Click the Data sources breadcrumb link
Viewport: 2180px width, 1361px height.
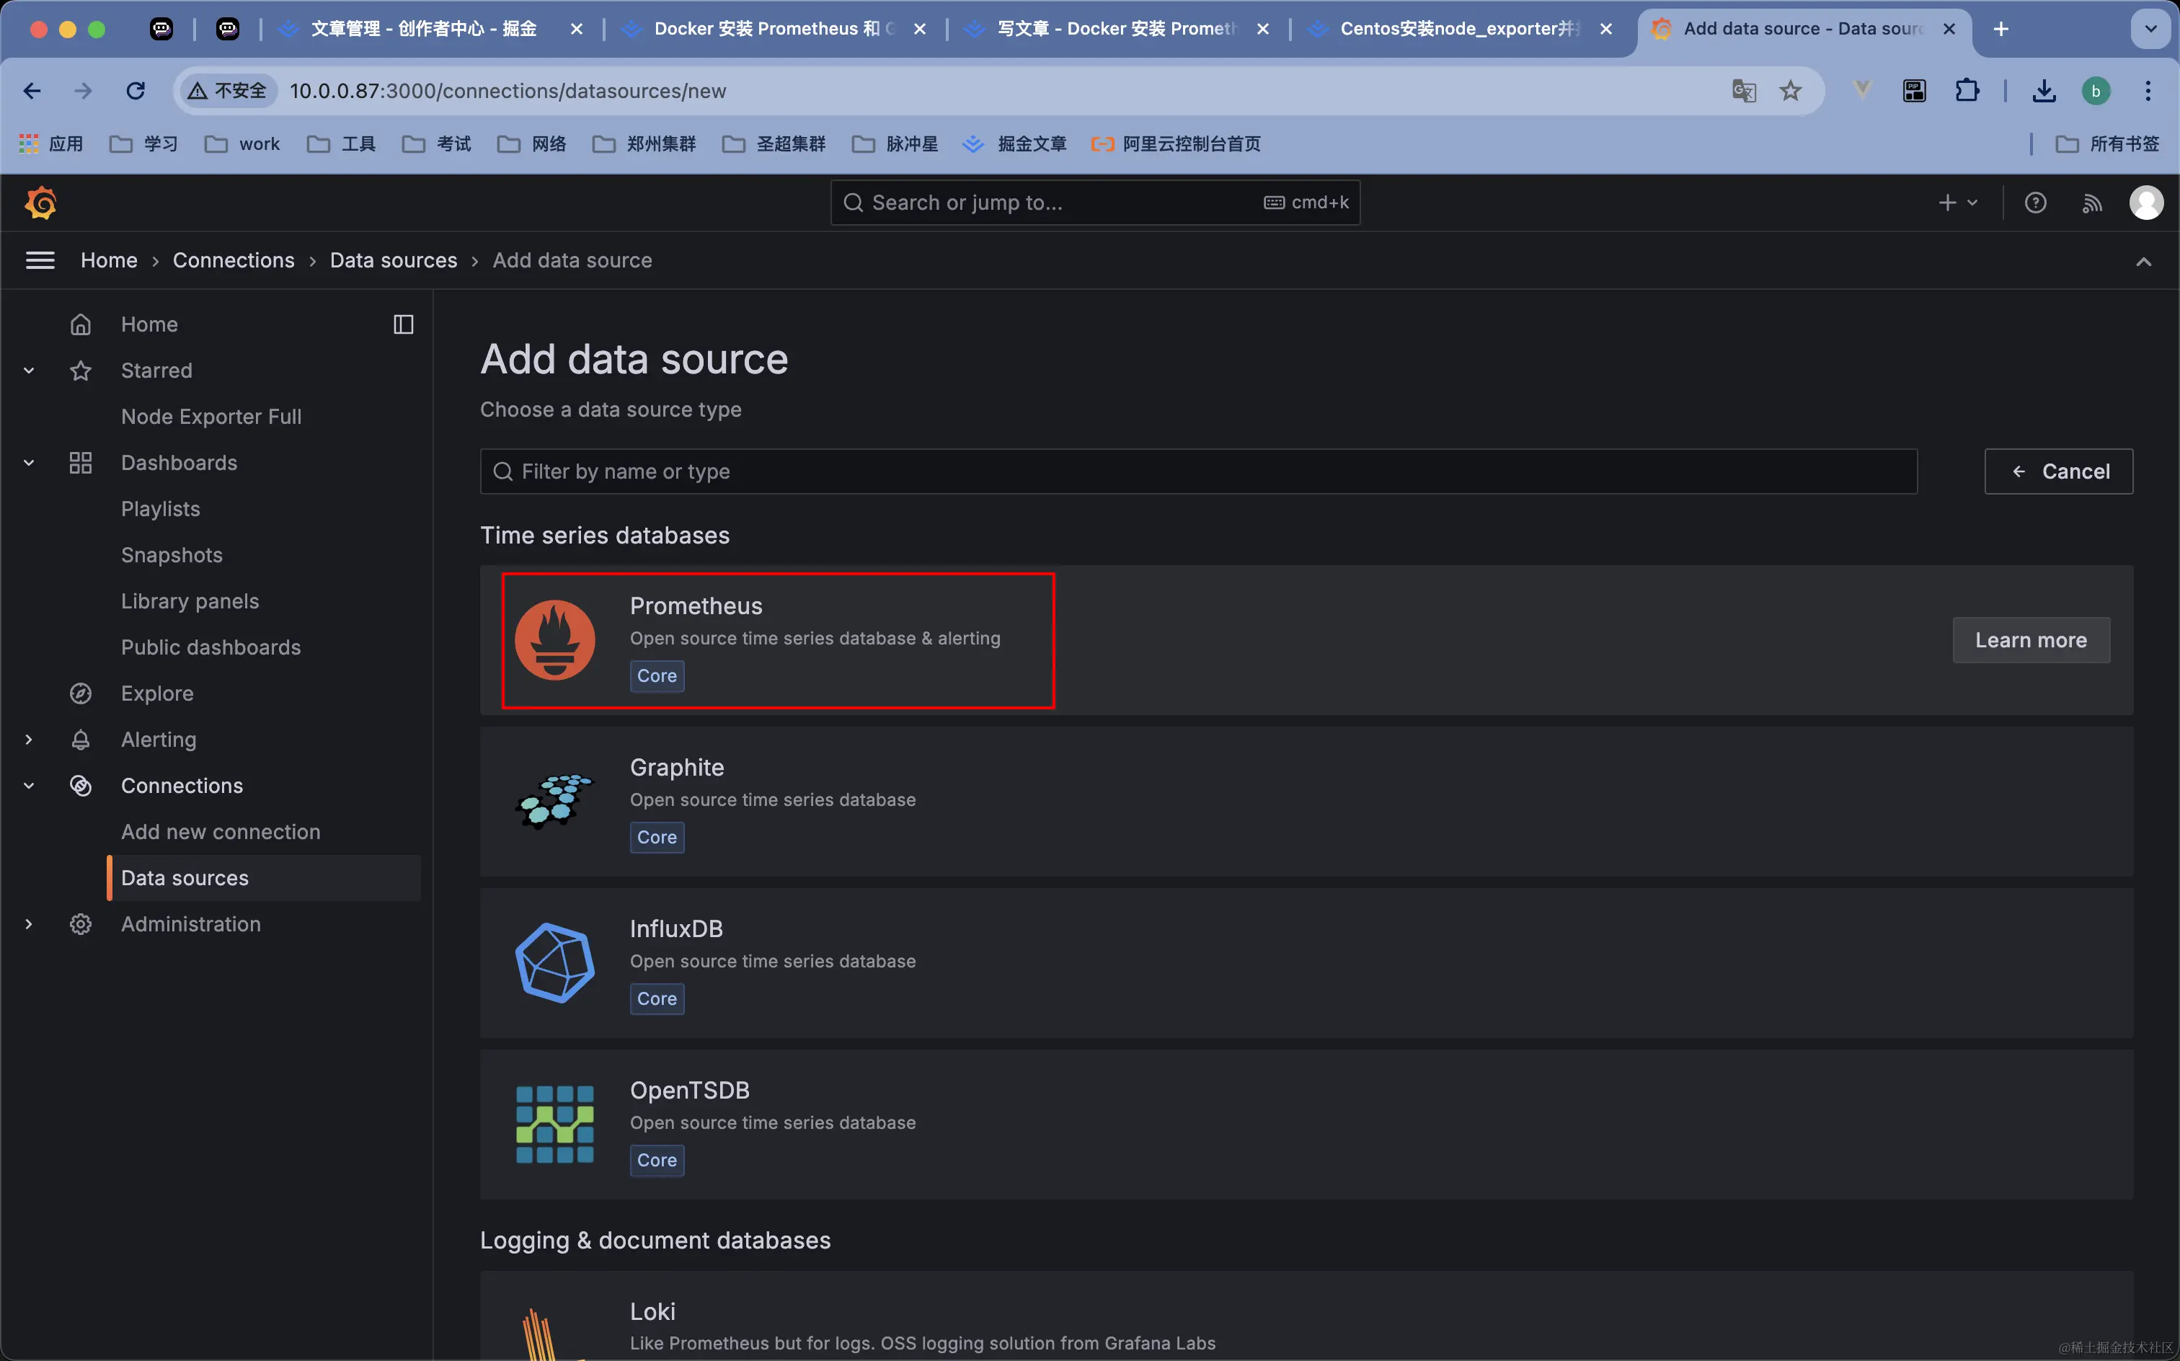(394, 260)
